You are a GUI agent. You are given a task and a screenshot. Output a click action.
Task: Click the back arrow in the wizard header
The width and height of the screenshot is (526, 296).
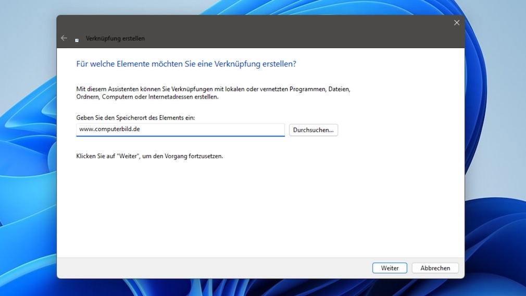[x=64, y=38]
